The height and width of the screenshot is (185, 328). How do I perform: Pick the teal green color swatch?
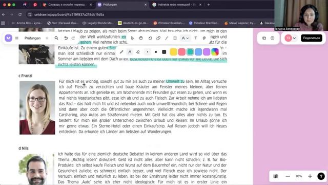190,52
